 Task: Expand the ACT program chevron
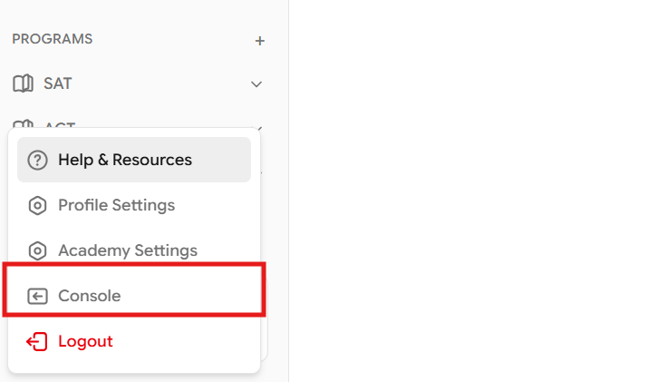coord(259,128)
